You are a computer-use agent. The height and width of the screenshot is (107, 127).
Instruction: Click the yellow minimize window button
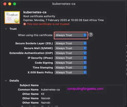point(10,4)
